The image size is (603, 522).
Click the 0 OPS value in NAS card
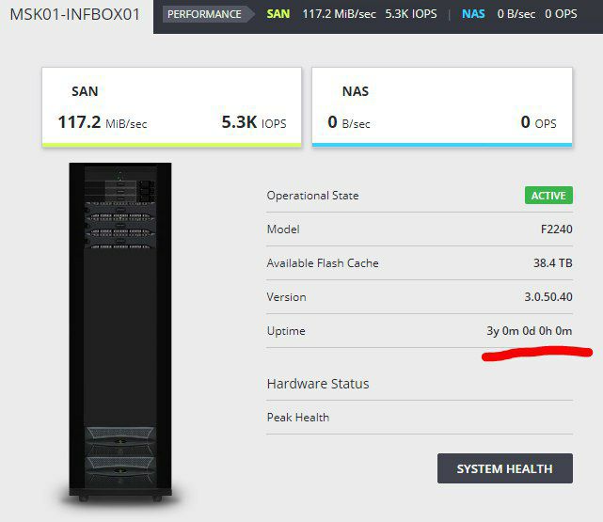click(x=538, y=122)
